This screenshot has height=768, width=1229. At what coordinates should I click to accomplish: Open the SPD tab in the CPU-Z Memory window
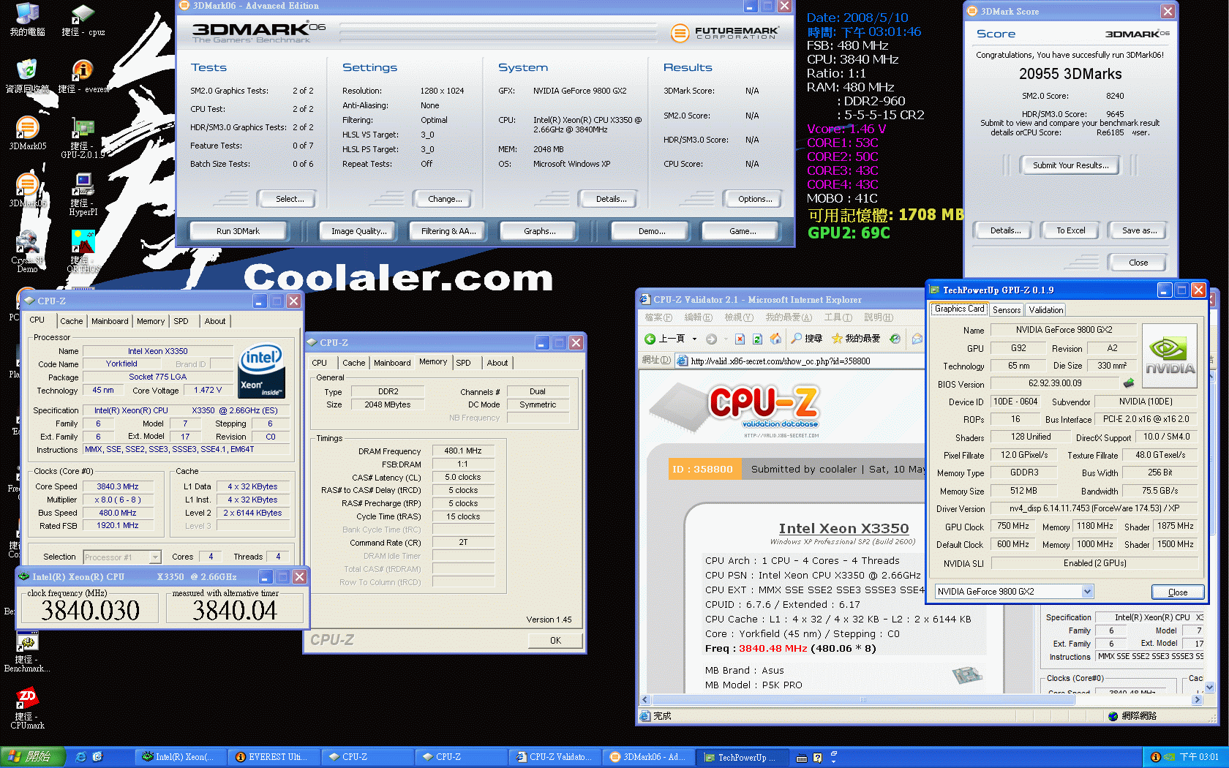[x=464, y=363]
